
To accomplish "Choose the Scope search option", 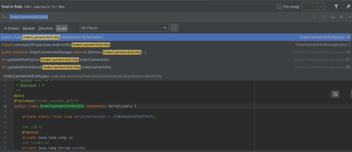I will point(61,28).
